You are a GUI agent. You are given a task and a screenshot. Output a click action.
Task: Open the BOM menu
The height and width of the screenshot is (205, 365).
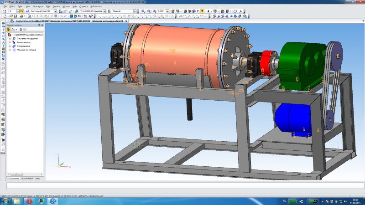(48, 6)
